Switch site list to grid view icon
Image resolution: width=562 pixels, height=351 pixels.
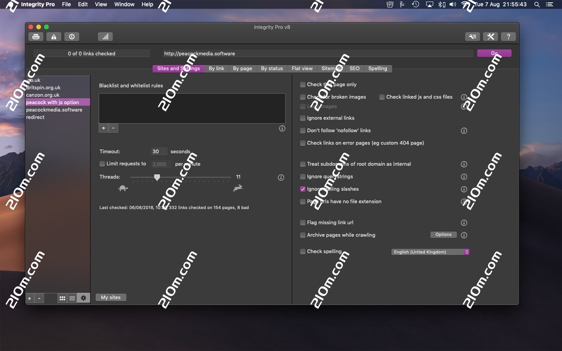coord(62,298)
